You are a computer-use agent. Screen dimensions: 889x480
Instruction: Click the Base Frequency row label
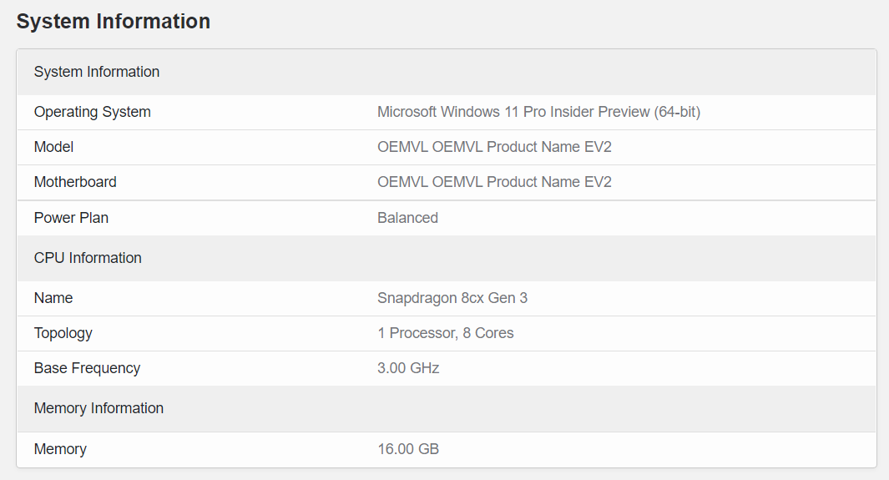click(87, 368)
